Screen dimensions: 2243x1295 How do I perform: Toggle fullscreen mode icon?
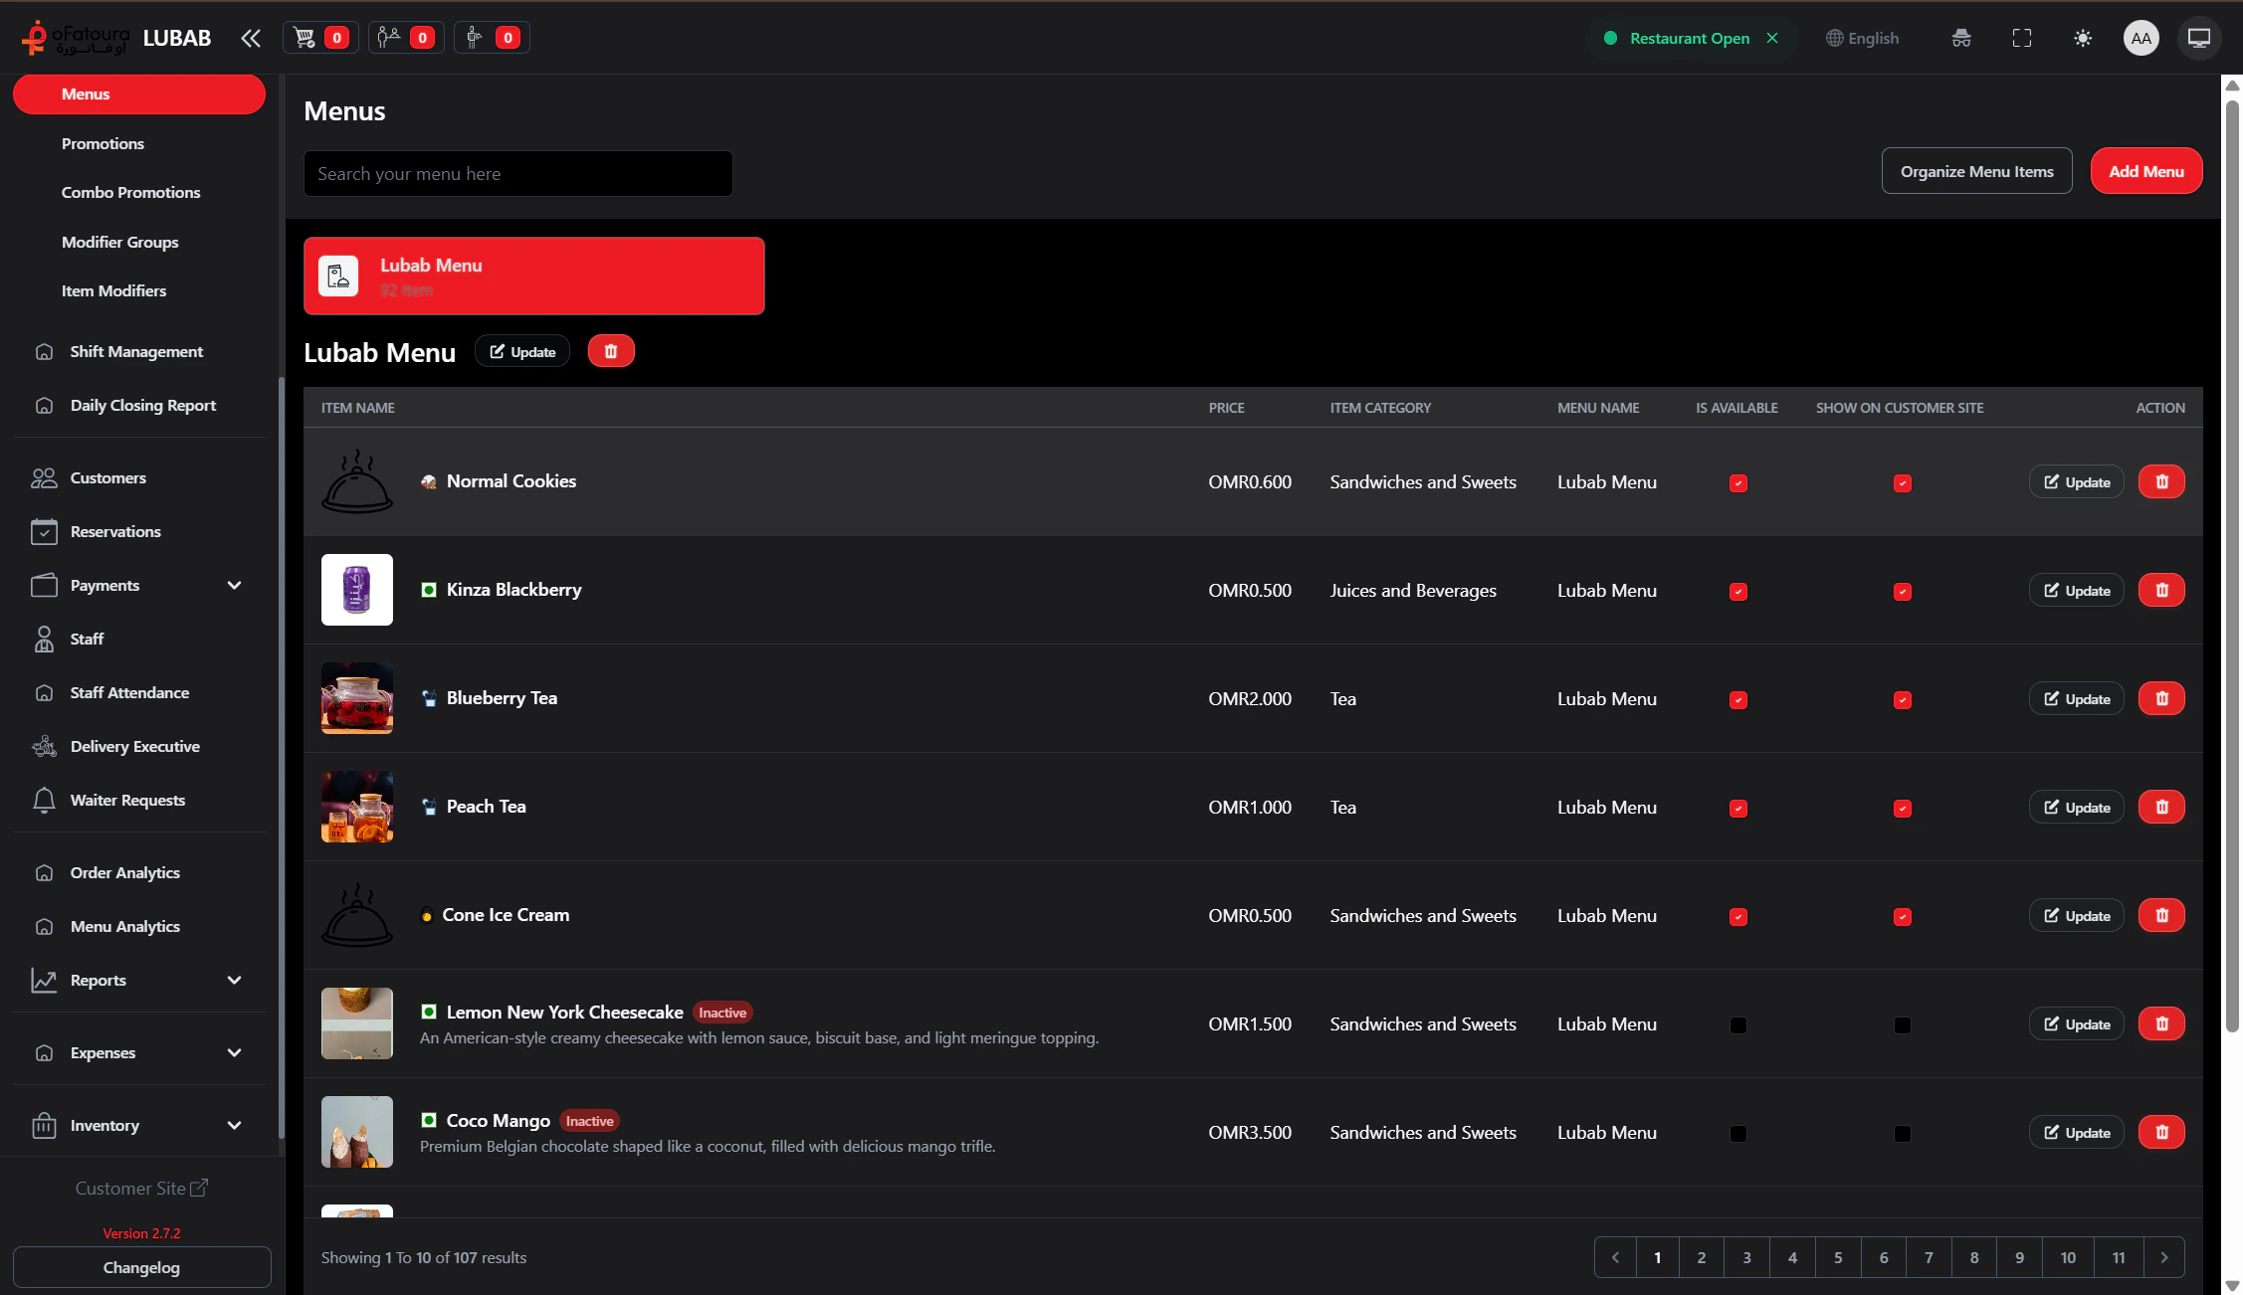click(2021, 38)
